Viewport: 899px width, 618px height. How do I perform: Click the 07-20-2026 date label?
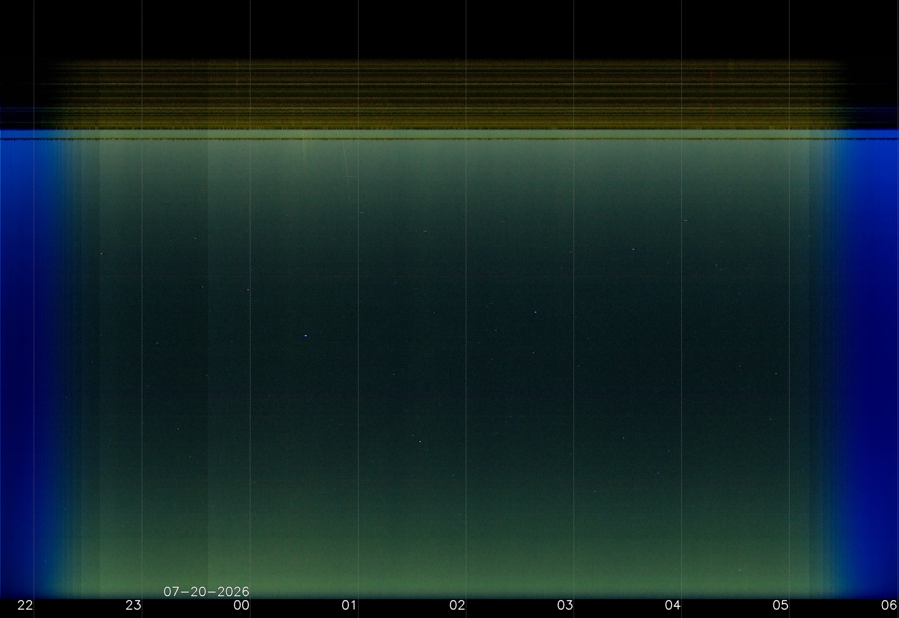point(206,592)
